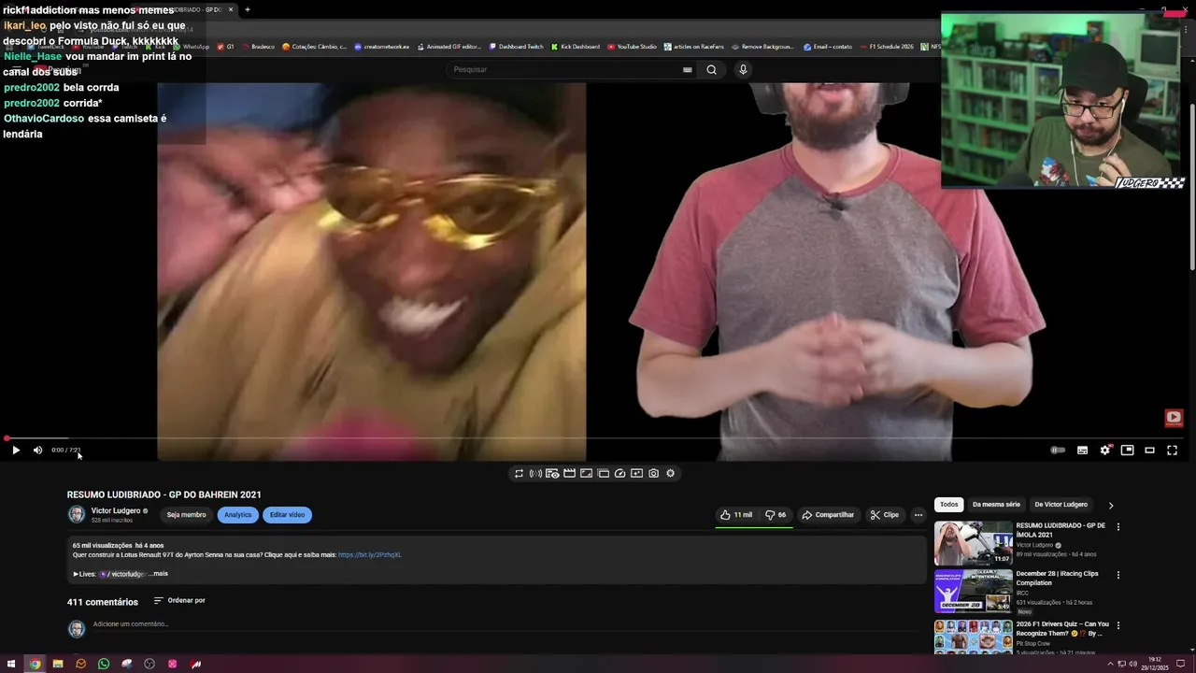Like the video (11 mil)

pos(736,515)
